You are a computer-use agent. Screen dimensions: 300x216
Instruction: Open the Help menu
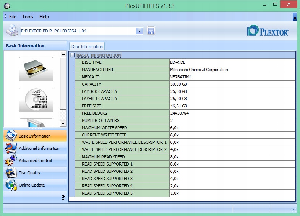[x=44, y=17]
